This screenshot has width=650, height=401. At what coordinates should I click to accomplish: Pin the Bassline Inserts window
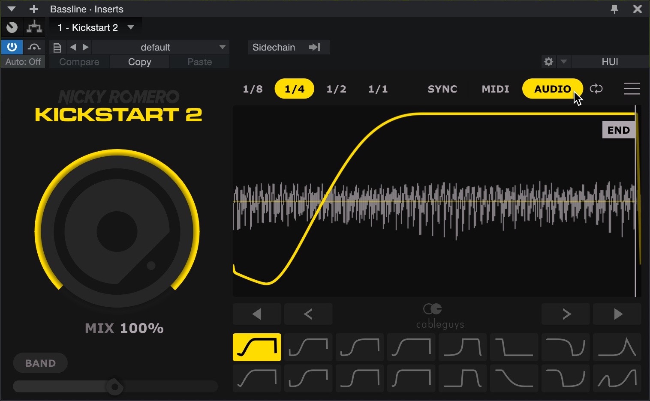614,9
